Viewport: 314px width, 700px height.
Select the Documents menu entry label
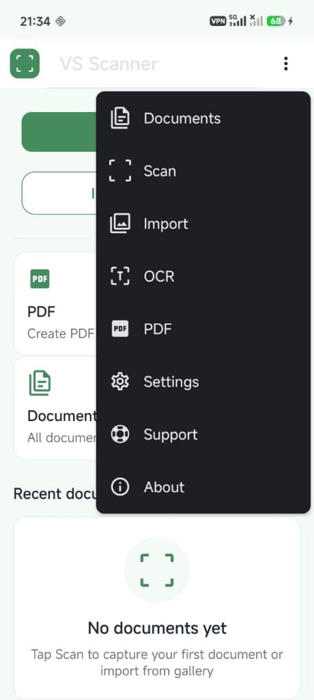coord(182,118)
